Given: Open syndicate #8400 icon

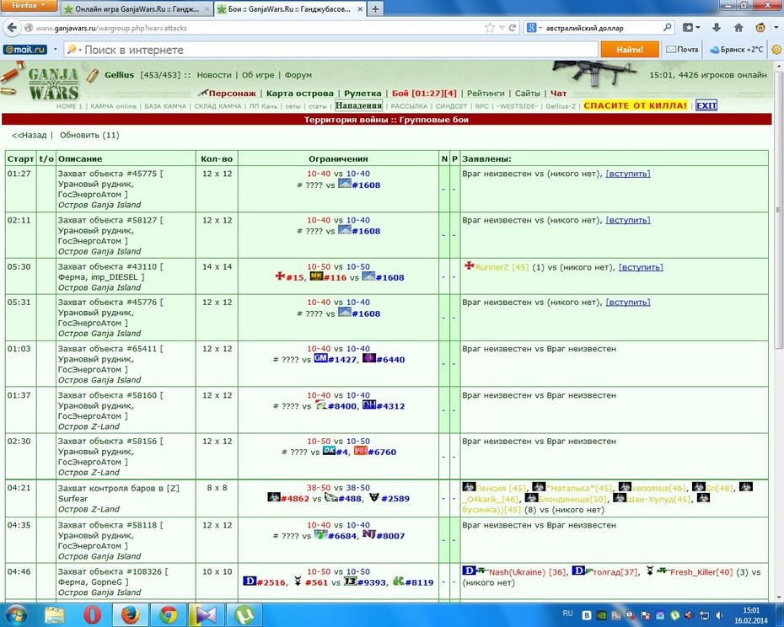Looking at the screenshot, I should click(x=320, y=405).
